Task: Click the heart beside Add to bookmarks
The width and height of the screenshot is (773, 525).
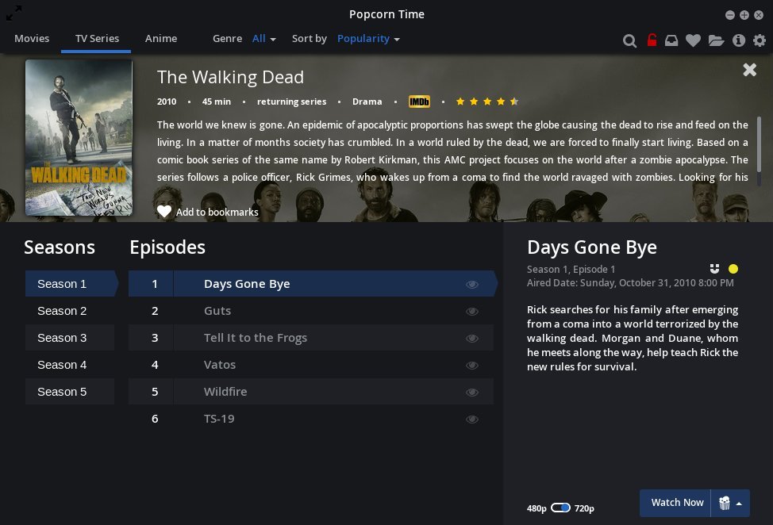Action: pyautogui.click(x=164, y=212)
